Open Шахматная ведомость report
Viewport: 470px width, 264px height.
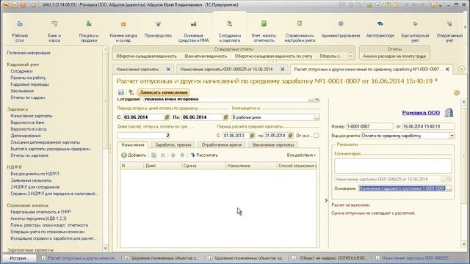point(206,56)
